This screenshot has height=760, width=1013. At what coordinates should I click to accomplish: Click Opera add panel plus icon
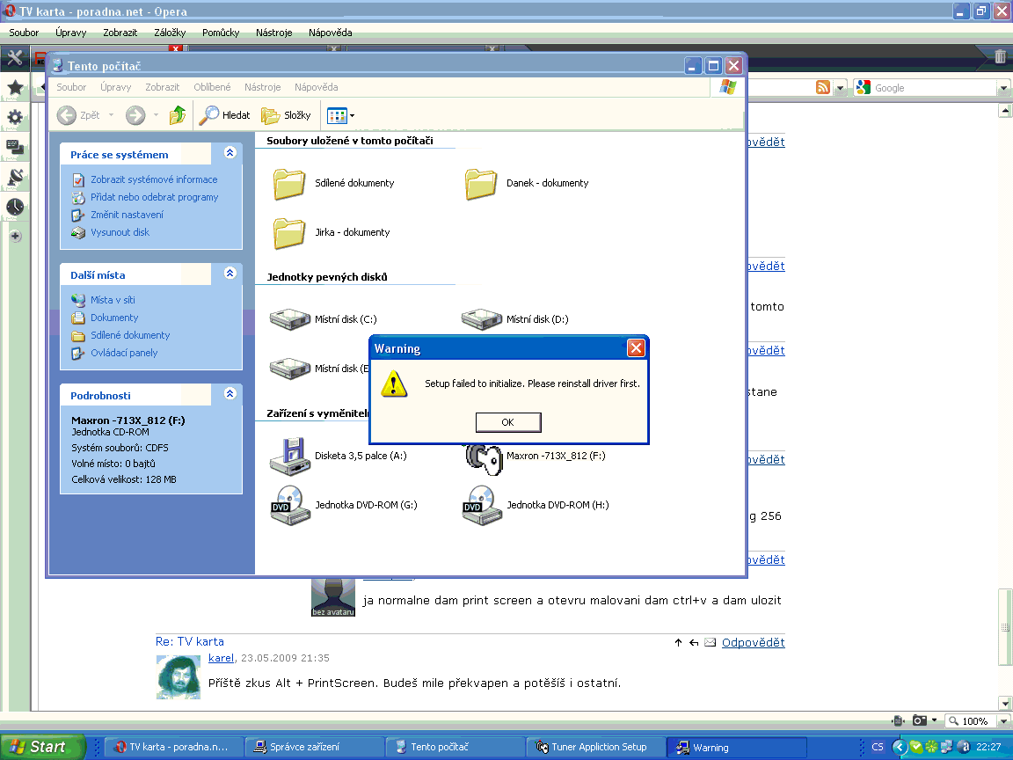click(16, 236)
